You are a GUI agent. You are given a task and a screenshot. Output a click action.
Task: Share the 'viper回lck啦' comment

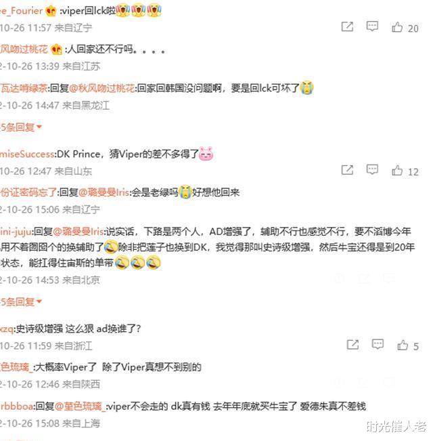[347, 26]
